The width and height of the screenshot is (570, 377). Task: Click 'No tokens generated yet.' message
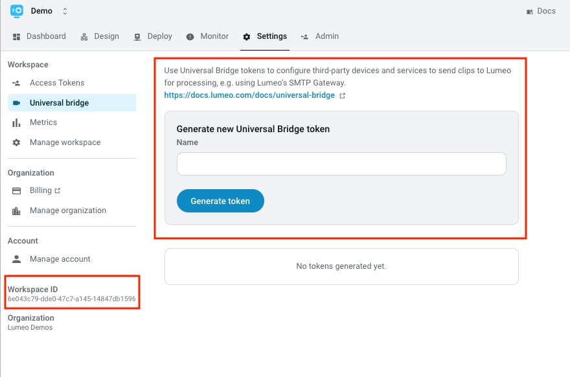coord(341,266)
